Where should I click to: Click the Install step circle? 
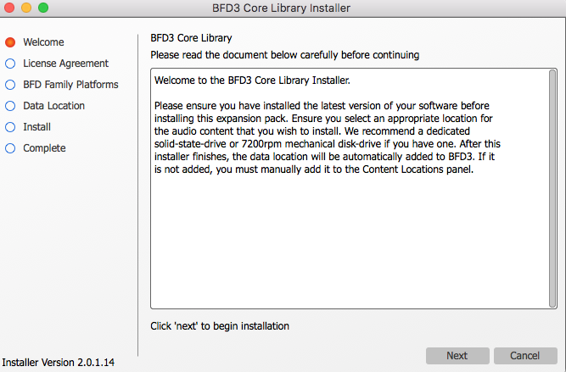(10, 127)
